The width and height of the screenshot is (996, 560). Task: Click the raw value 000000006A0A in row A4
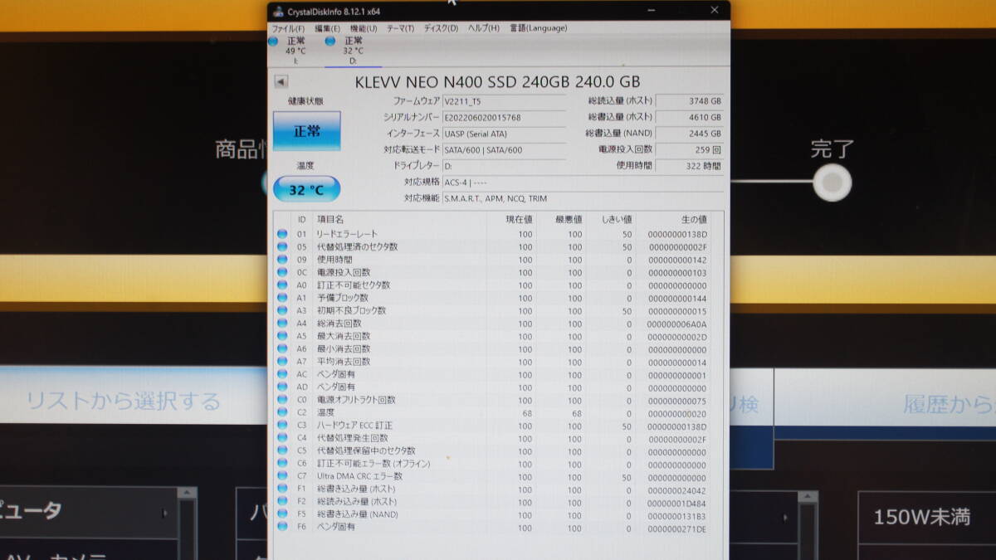pos(676,324)
